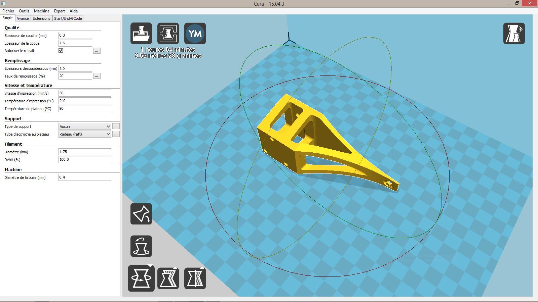538x302 pixels.
Task: Click the 'Vitesse et température' heading
Action: point(29,85)
